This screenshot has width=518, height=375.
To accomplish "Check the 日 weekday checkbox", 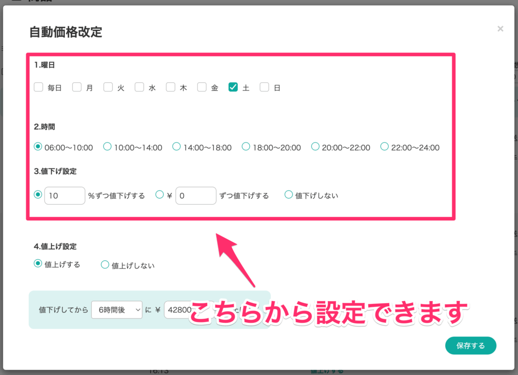I will (264, 87).
